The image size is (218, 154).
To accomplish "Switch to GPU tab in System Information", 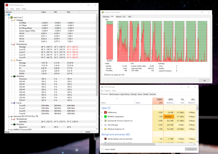I will point(130,17).
